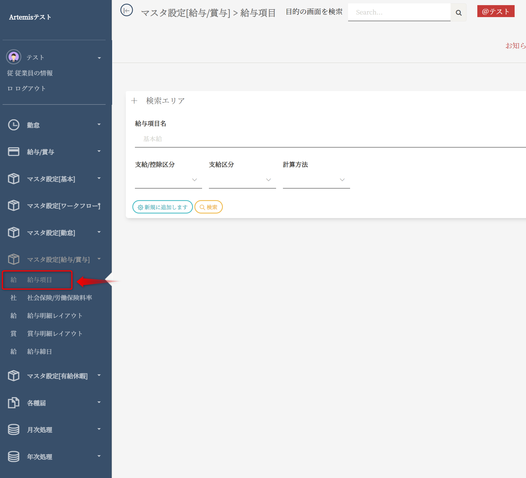Click the database icon for 年次処理
The height and width of the screenshot is (478, 526).
(13, 457)
